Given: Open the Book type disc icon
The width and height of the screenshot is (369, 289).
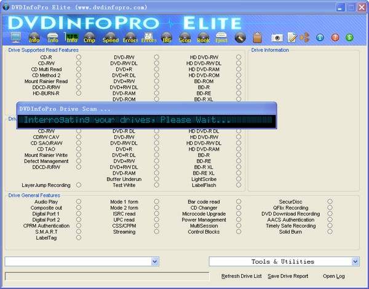Looking at the screenshot, I should (203, 38).
